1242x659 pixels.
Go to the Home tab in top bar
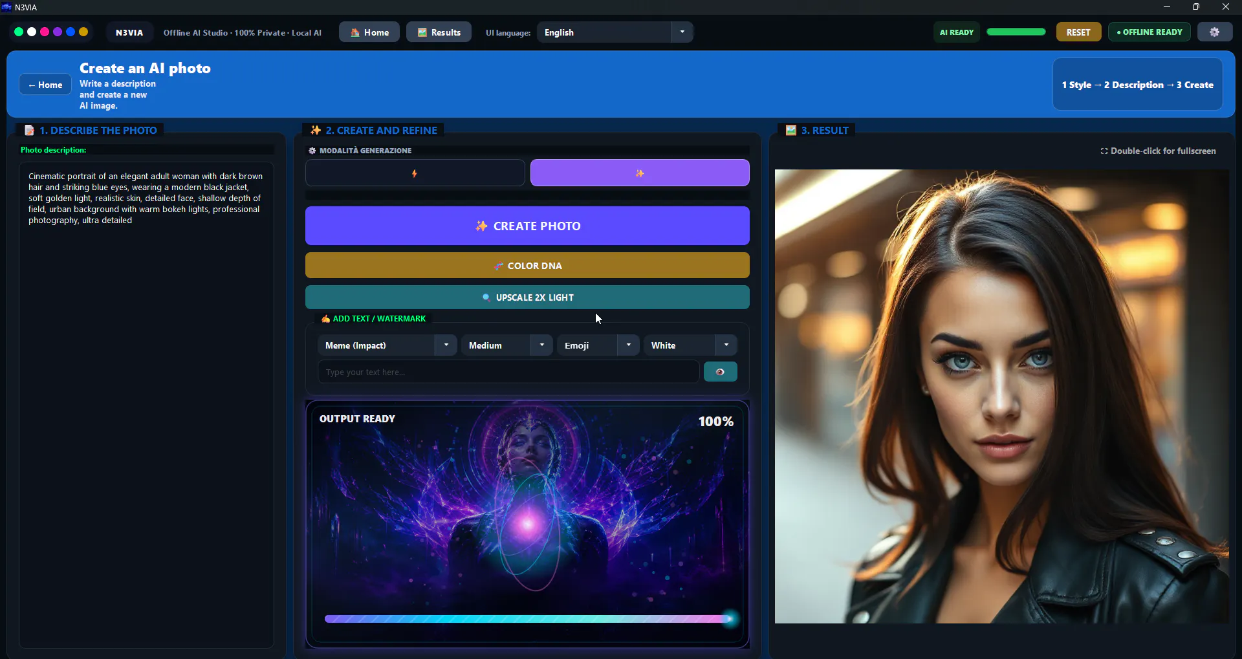pos(369,32)
